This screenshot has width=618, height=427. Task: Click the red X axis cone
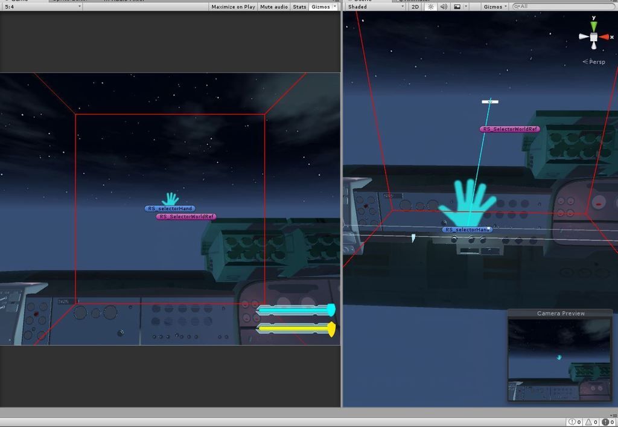click(605, 37)
